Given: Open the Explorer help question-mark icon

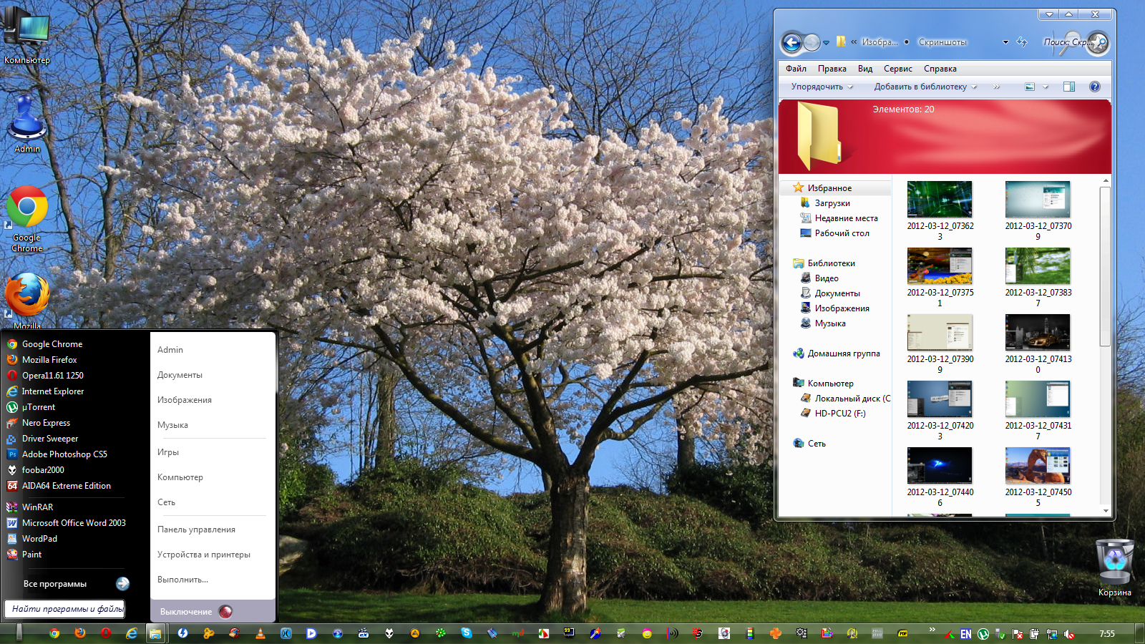Looking at the screenshot, I should [x=1094, y=87].
